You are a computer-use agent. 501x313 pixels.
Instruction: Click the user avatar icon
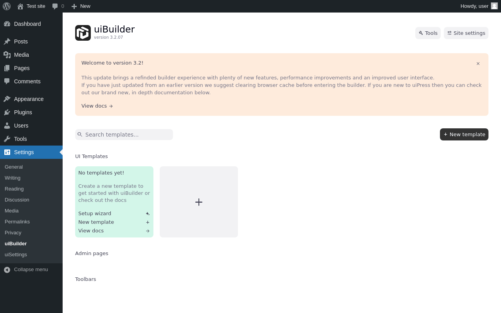tap(494, 6)
